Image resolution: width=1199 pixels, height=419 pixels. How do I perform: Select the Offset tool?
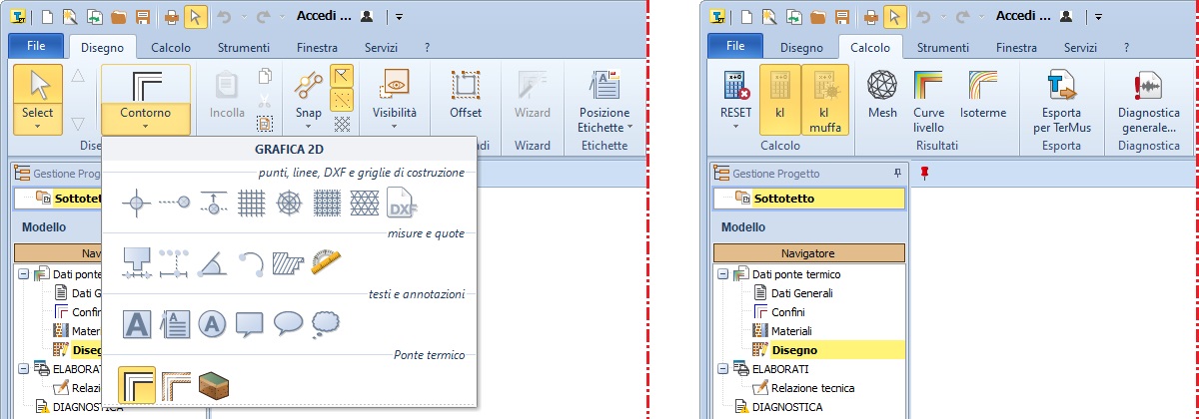(x=465, y=98)
